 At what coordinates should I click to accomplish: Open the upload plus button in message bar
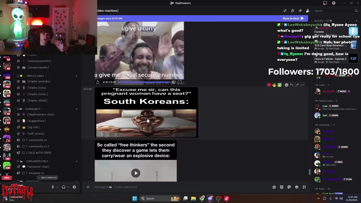pyautogui.click(x=88, y=187)
